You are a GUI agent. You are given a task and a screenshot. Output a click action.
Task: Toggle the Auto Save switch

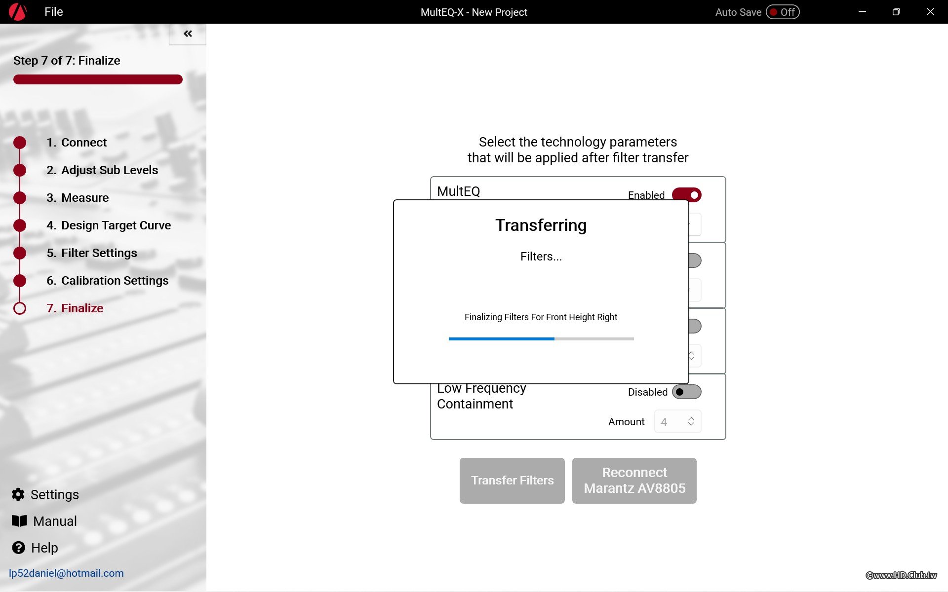pos(783,12)
